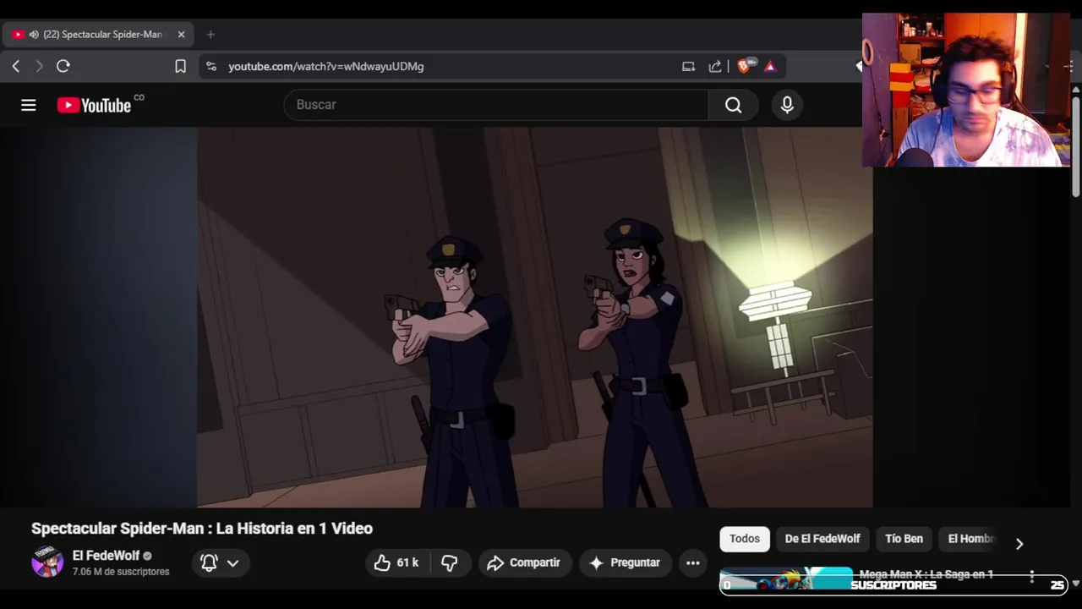The height and width of the screenshot is (609, 1082).
Task: Select the Todos filter chip
Action: [745, 539]
